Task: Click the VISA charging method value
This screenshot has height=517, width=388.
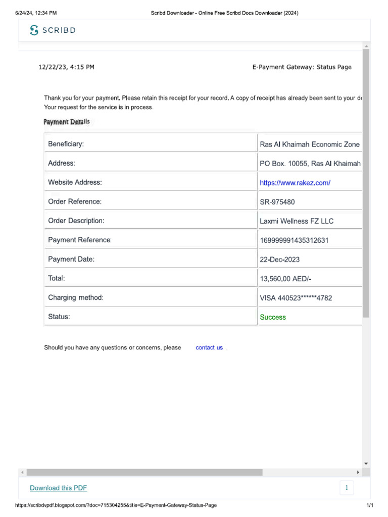Action: click(x=296, y=298)
